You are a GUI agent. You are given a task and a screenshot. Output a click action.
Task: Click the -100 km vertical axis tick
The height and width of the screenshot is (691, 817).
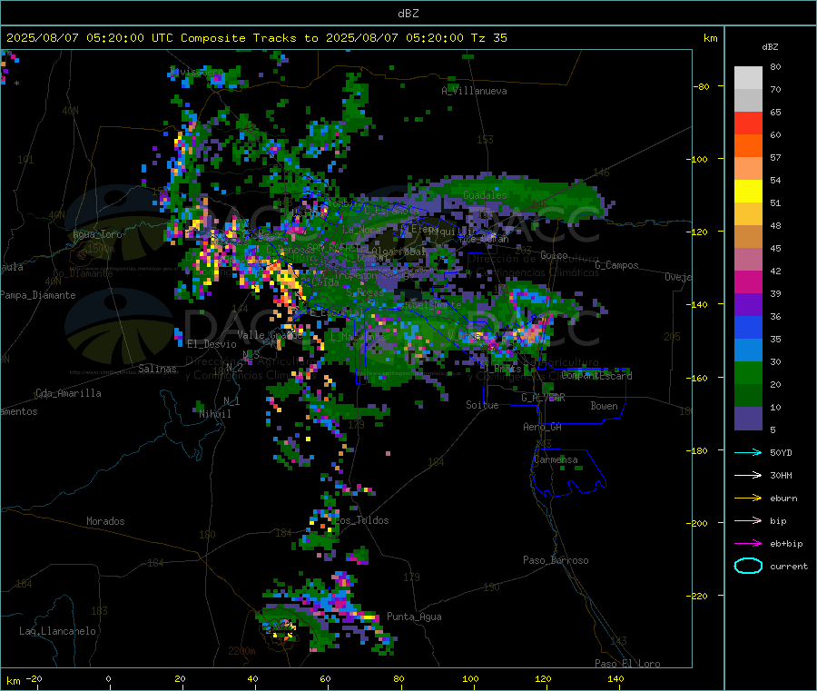click(696, 159)
